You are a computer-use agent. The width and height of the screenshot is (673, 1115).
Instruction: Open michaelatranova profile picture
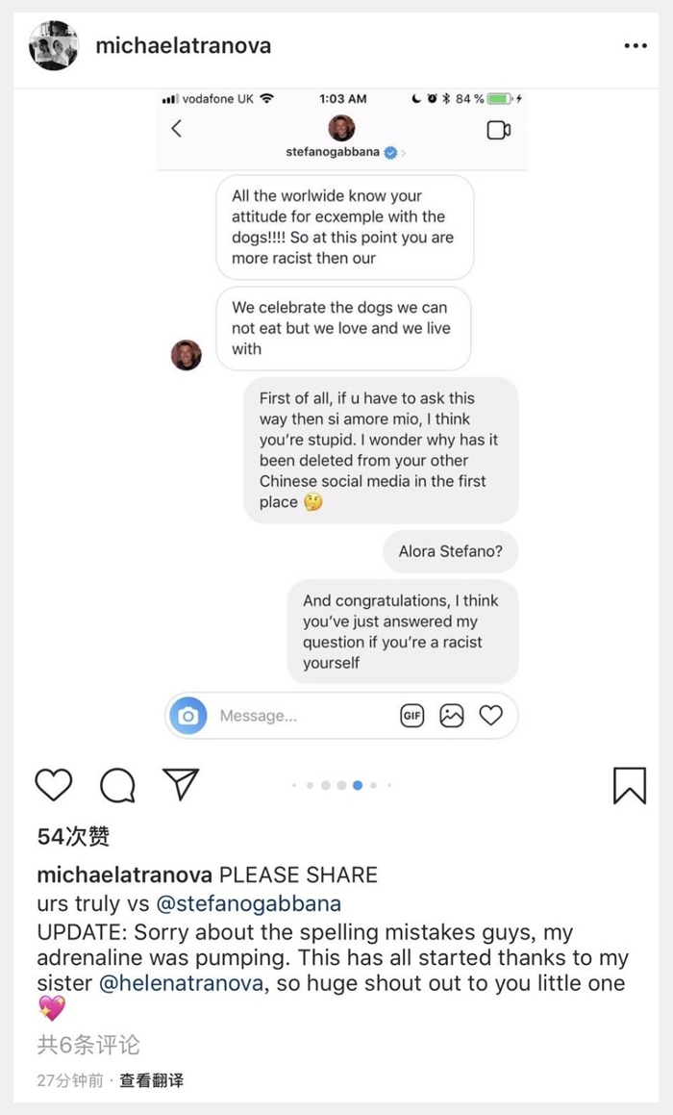click(53, 45)
